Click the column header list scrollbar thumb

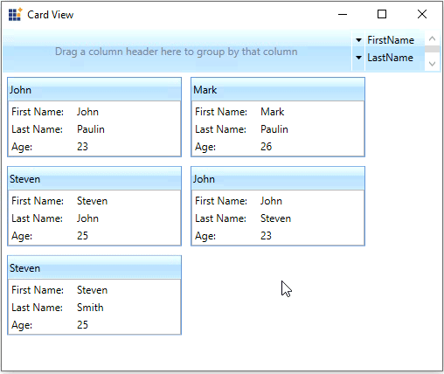pyautogui.click(x=433, y=49)
